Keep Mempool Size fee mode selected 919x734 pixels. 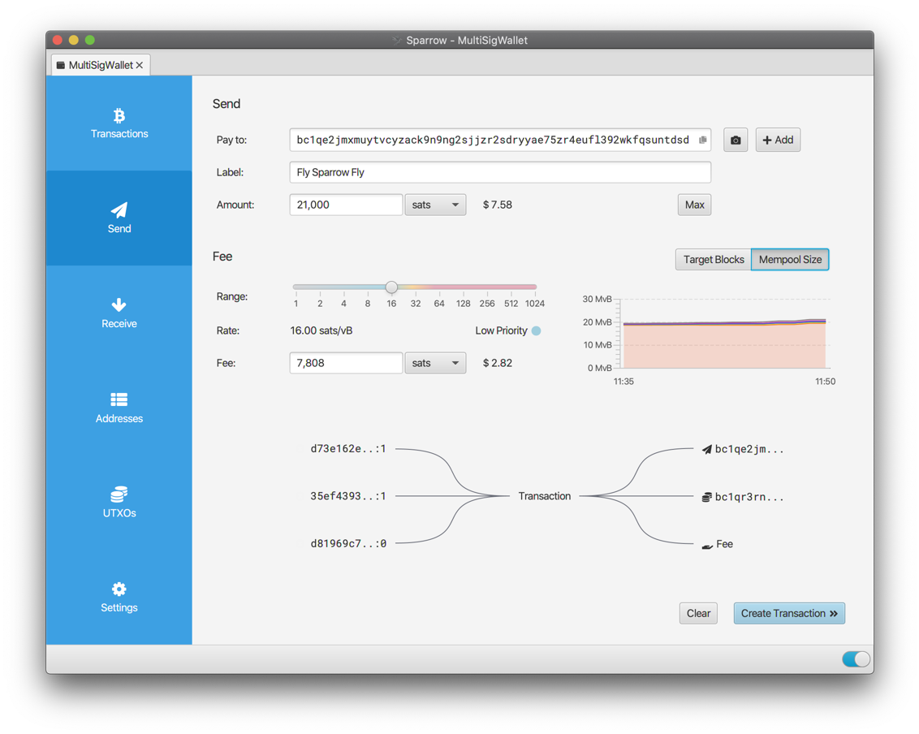point(789,259)
